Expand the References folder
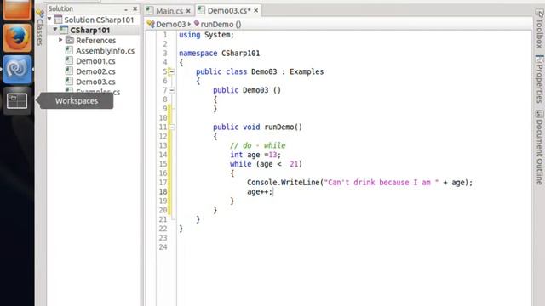 60,40
